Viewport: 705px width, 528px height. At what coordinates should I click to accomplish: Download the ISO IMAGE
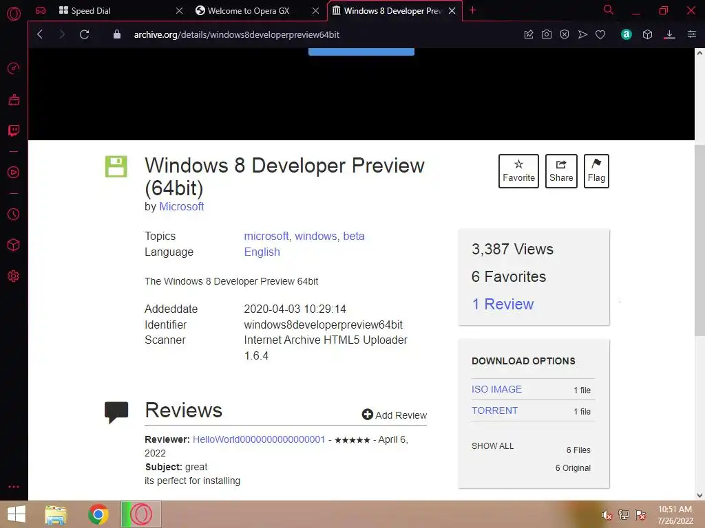click(497, 389)
